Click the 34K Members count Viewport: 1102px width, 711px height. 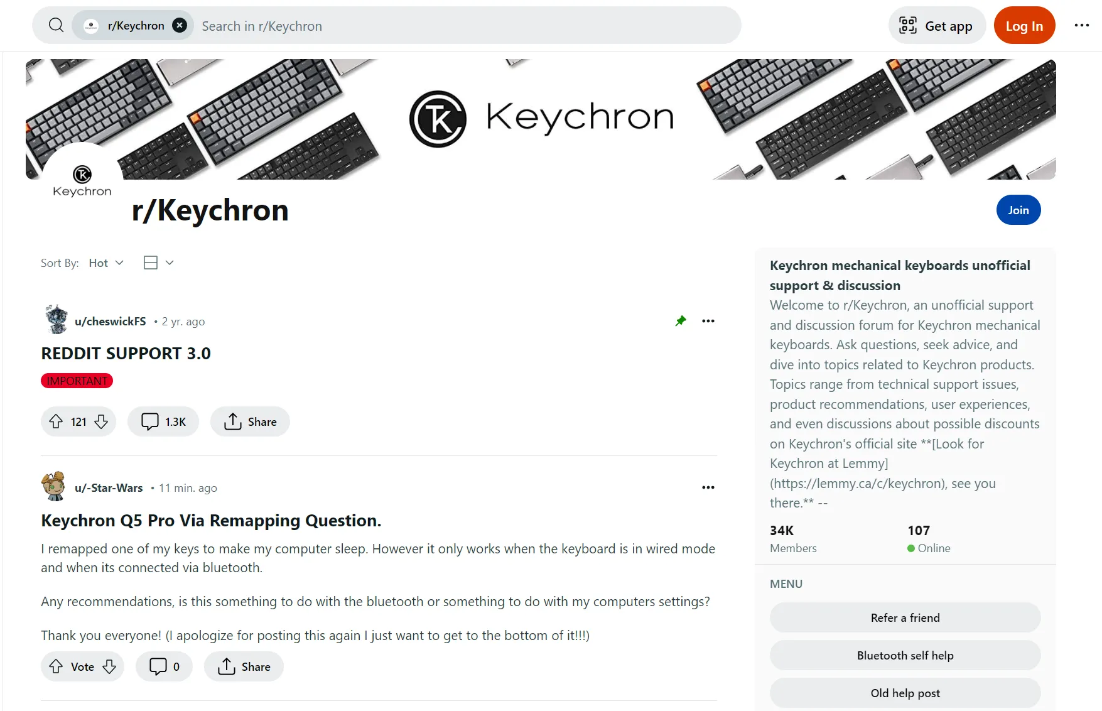pyautogui.click(x=793, y=538)
